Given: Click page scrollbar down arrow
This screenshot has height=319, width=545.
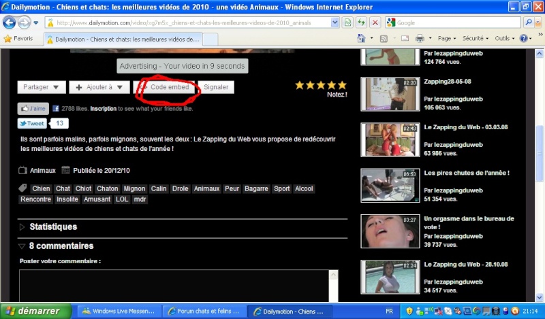Looking at the screenshot, I should (539, 297).
